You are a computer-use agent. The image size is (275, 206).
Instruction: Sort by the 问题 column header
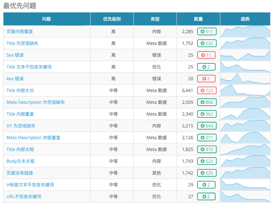point(47,19)
